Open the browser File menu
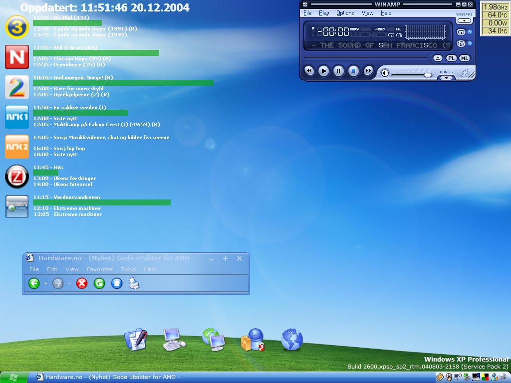Image resolution: width=511 pixels, height=383 pixels. [34, 269]
